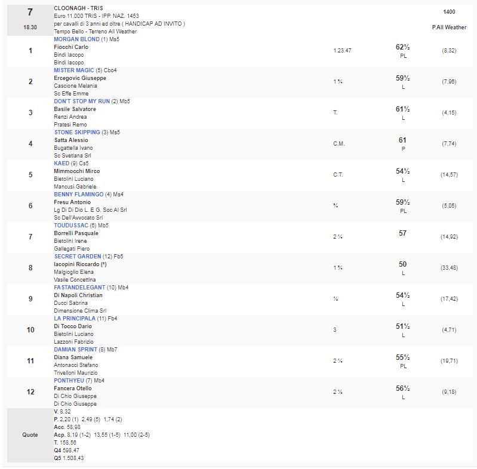The image size is (477, 469).
Task: Click the BENNY FLAMINGO link
Action: coord(78,195)
